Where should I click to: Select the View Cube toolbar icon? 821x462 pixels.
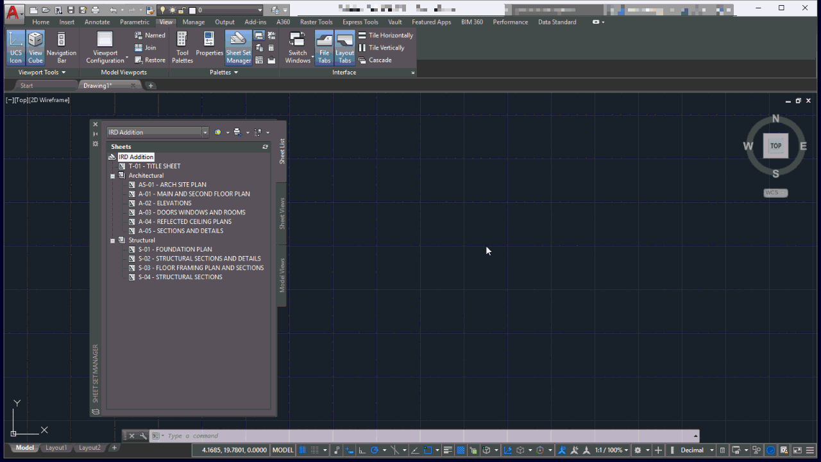tap(35, 46)
